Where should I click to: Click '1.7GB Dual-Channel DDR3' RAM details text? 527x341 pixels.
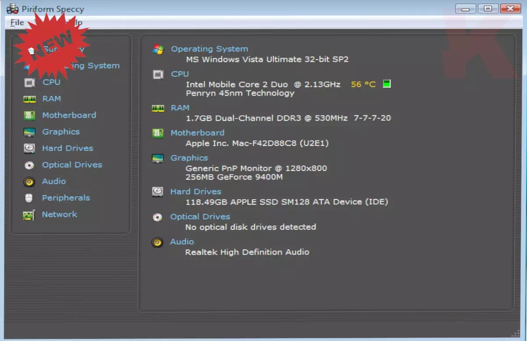coord(288,118)
